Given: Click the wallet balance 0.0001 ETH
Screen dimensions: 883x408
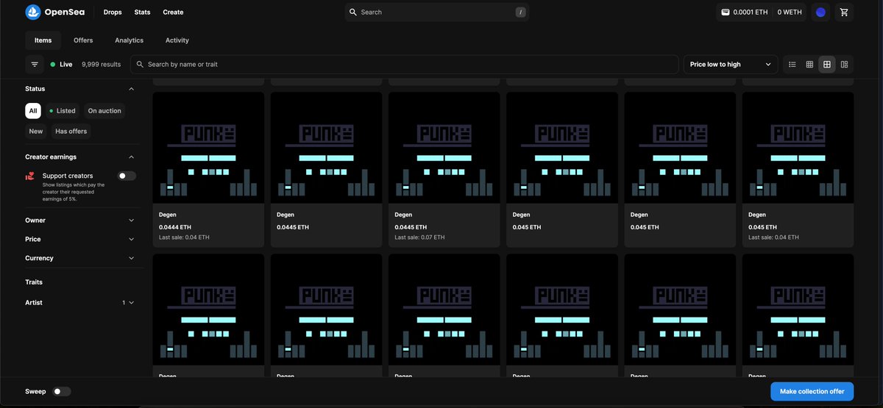Looking at the screenshot, I should pyautogui.click(x=745, y=12).
